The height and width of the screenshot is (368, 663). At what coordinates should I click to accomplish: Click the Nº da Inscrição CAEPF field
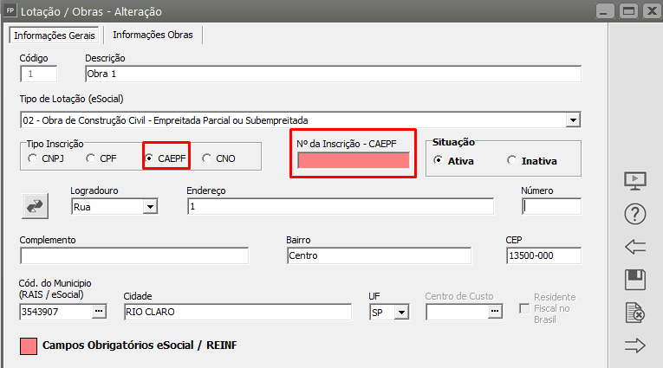353,161
